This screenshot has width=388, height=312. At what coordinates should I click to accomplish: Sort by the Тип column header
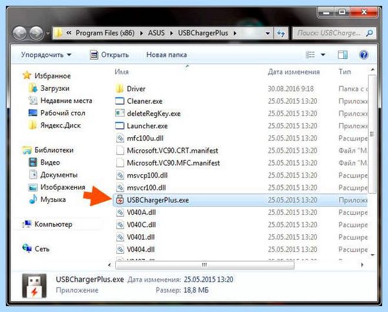tap(345, 72)
